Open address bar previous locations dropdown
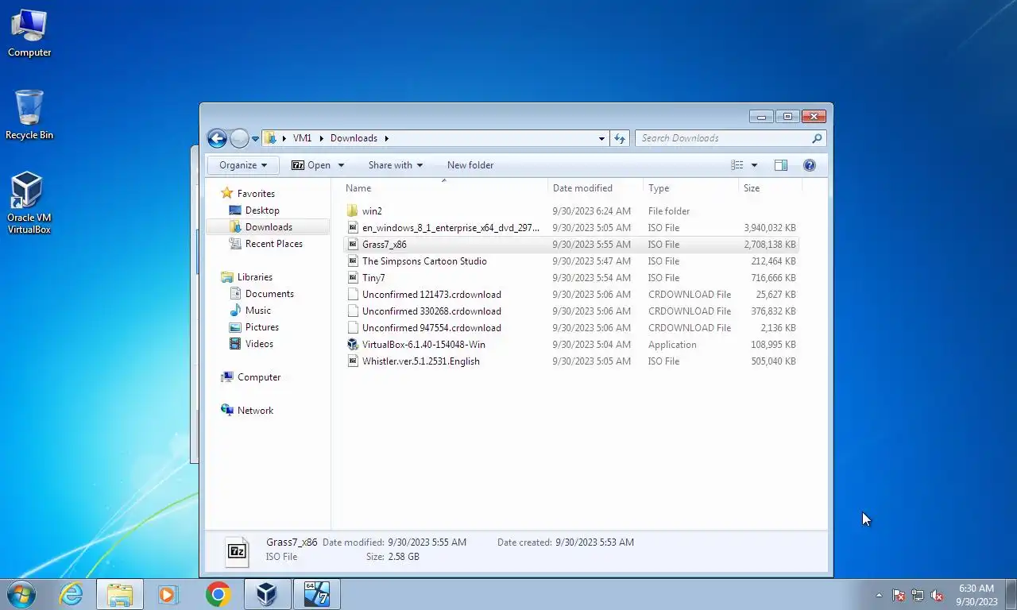Image resolution: width=1017 pixels, height=610 pixels. (601, 138)
